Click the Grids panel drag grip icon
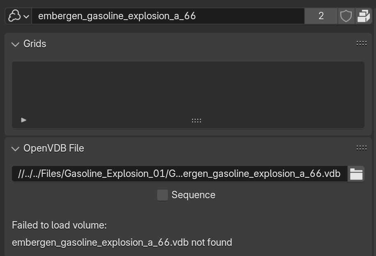 (x=362, y=43)
